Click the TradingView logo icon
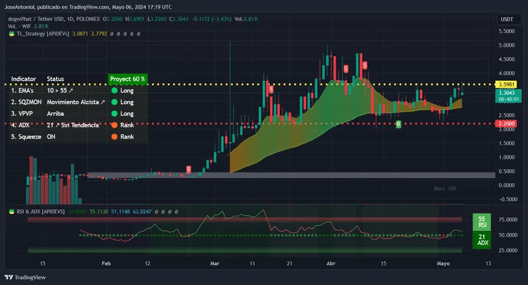 click(x=9, y=277)
